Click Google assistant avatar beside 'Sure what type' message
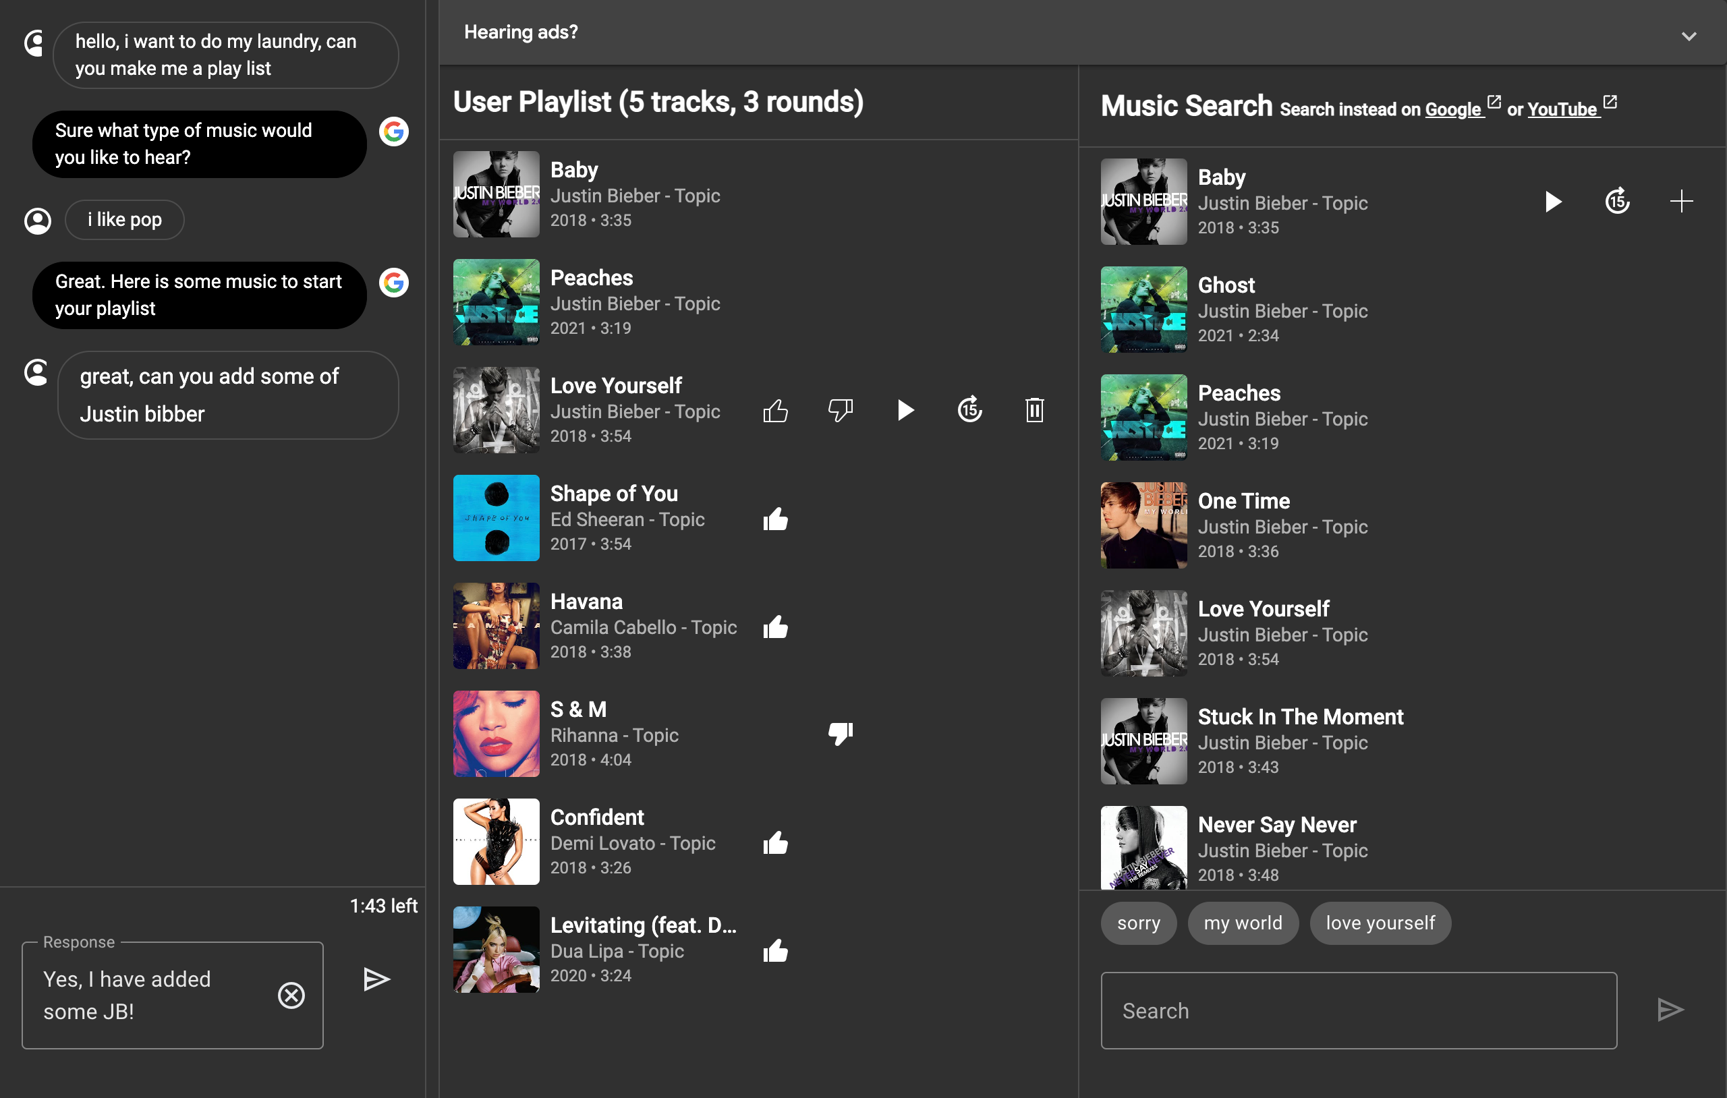The image size is (1727, 1098). coord(394,132)
